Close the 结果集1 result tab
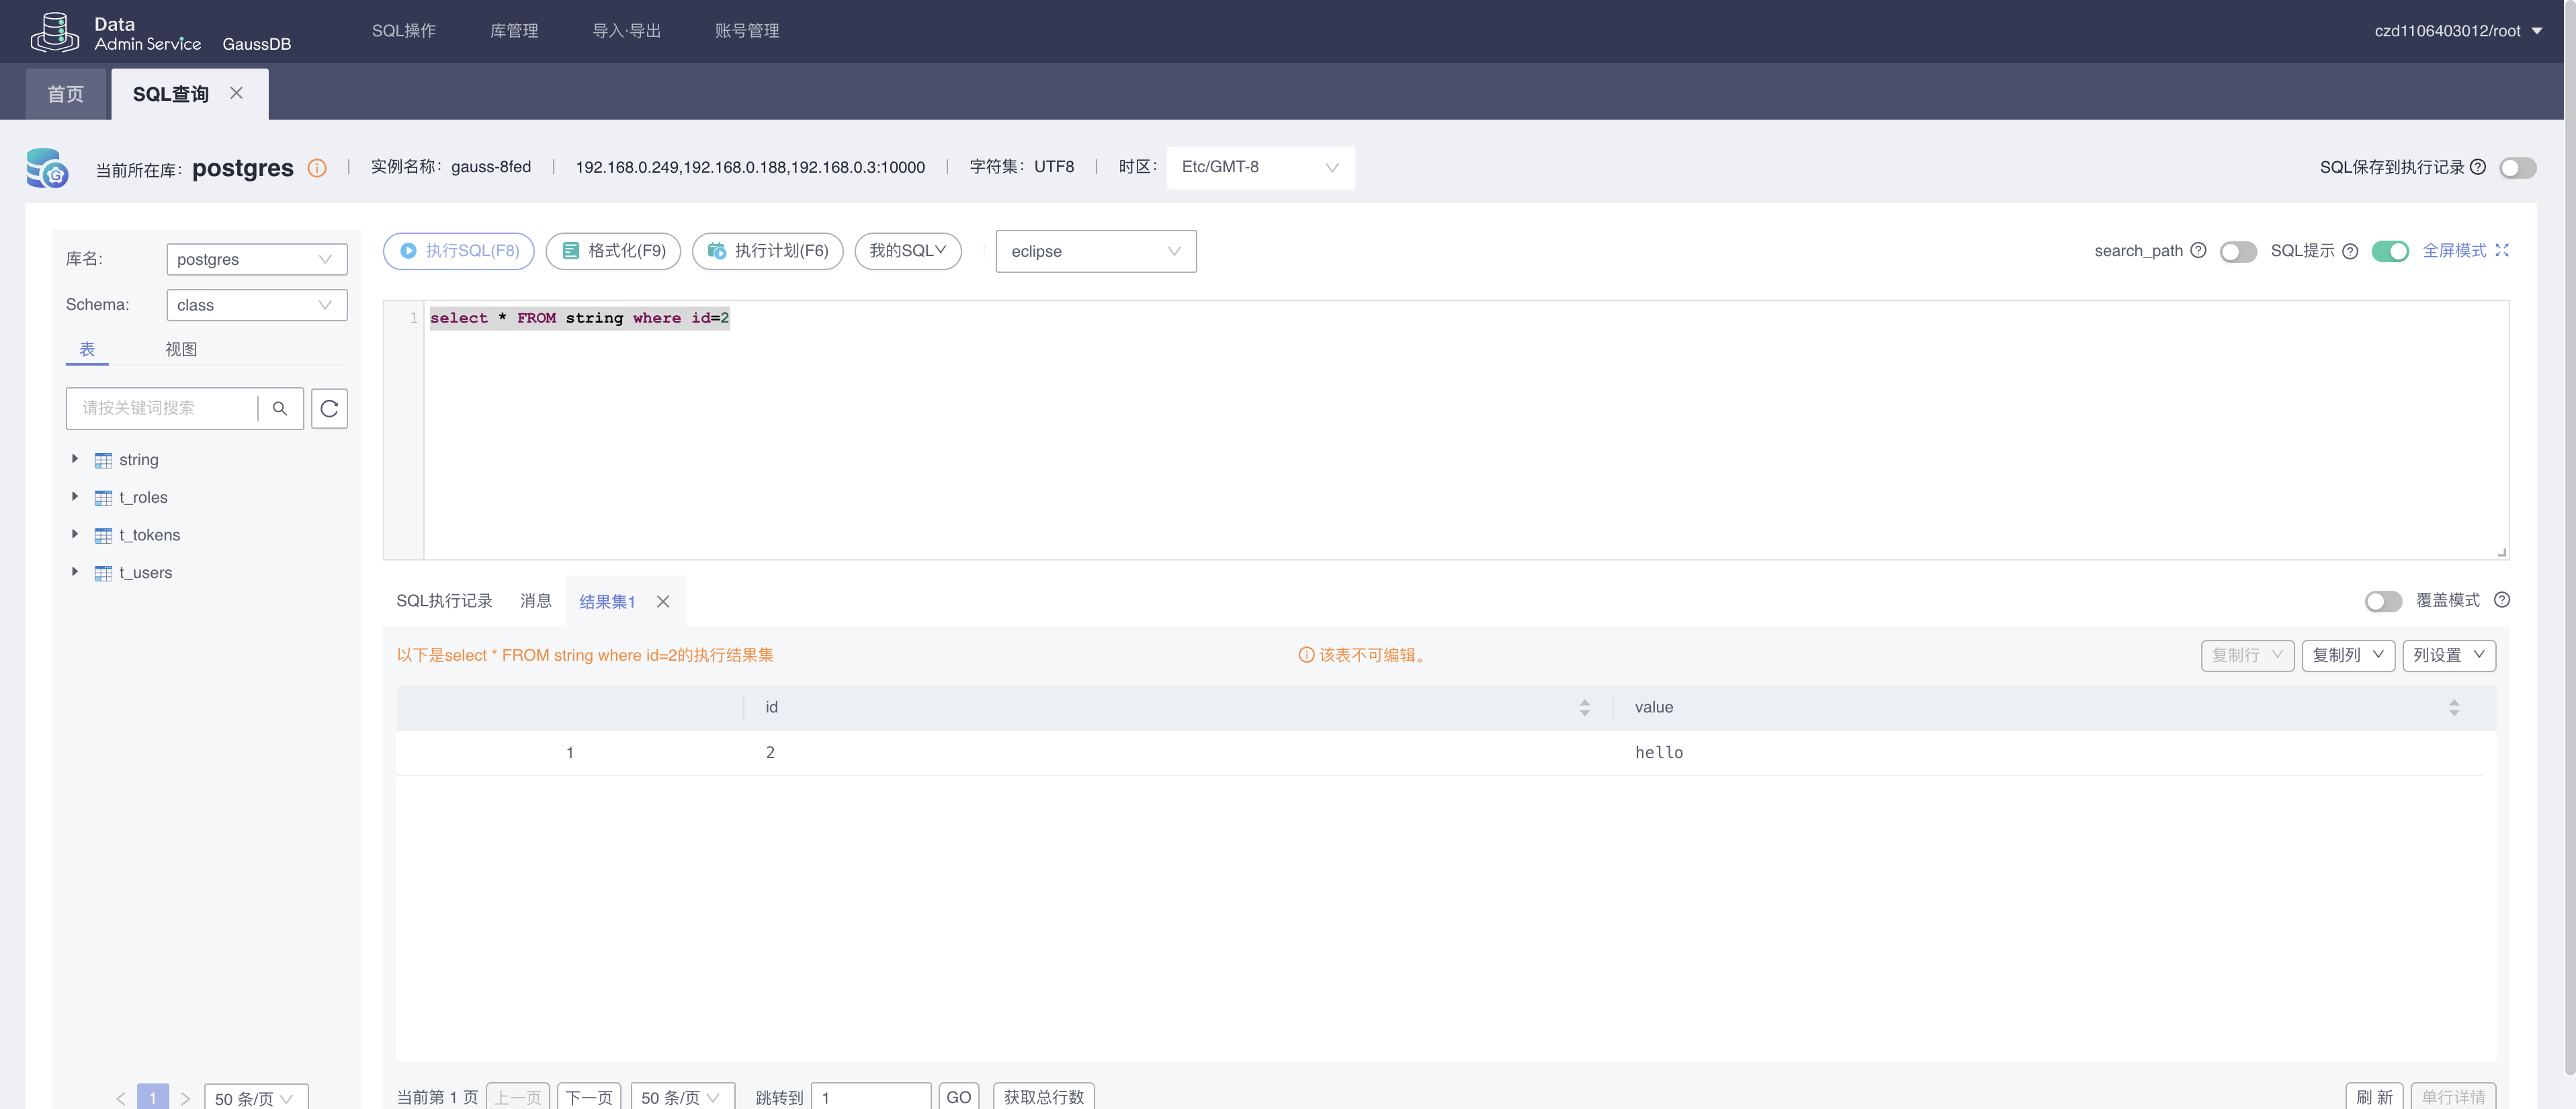The height and width of the screenshot is (1109, 2576). (663, 601)
